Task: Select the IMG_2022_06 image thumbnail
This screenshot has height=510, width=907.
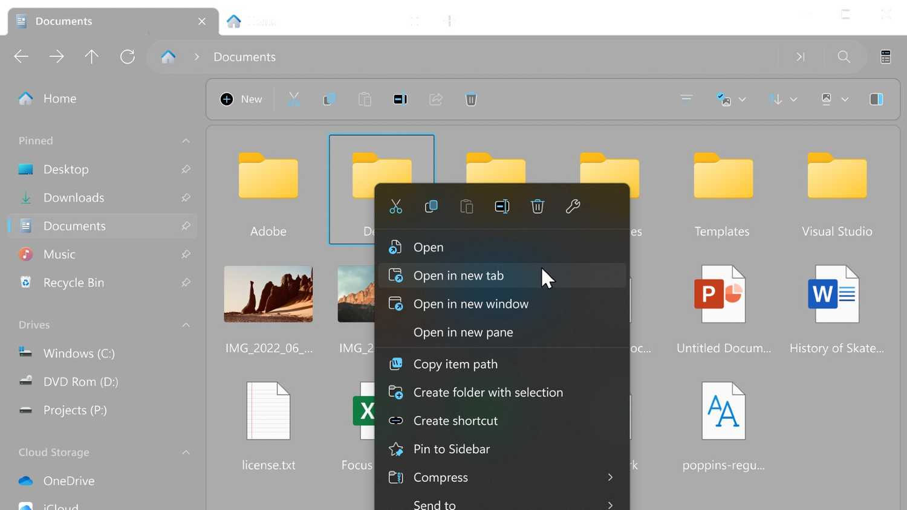Action: click(x=268, y=294)
